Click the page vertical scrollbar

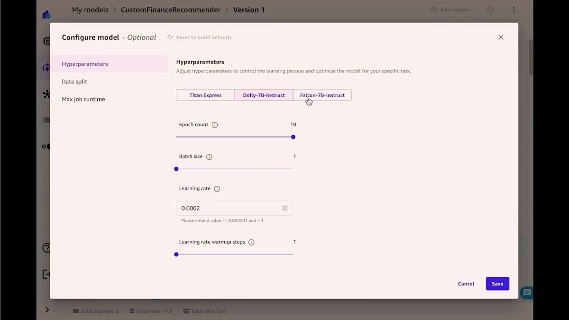point(531,57)
